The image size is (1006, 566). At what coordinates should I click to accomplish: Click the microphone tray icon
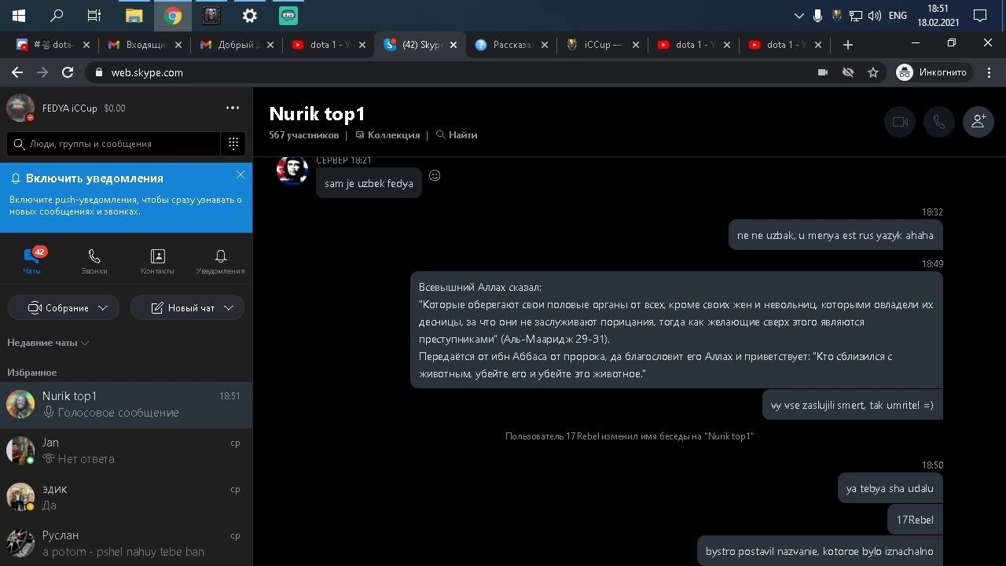[818, 16]
